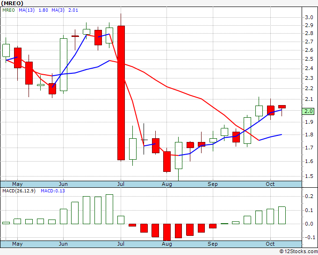Click Jul on the MACD panel time axis
The height and width of the screenshot is (255, 318).
tap(121, 244)
